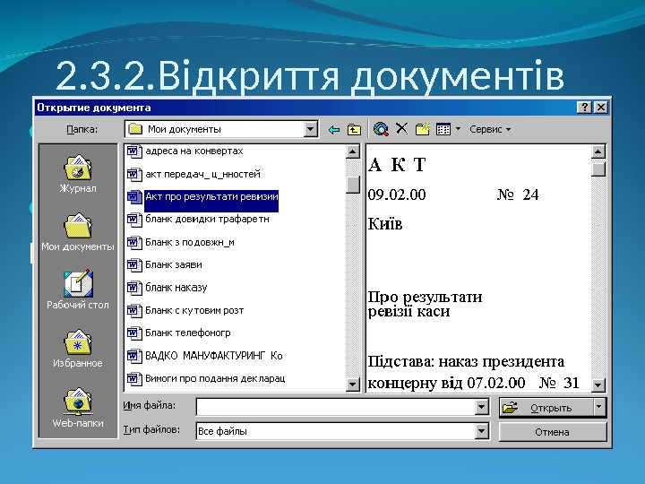
Task: Open the Избранное folder shortcut
Action: click(78, 348)
